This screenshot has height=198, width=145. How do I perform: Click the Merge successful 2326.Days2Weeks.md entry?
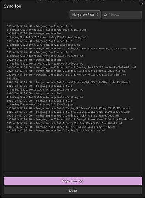pos(64,123)
